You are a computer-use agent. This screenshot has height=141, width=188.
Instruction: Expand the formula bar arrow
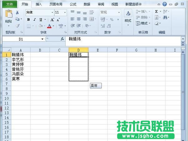[x=183, y=39]
